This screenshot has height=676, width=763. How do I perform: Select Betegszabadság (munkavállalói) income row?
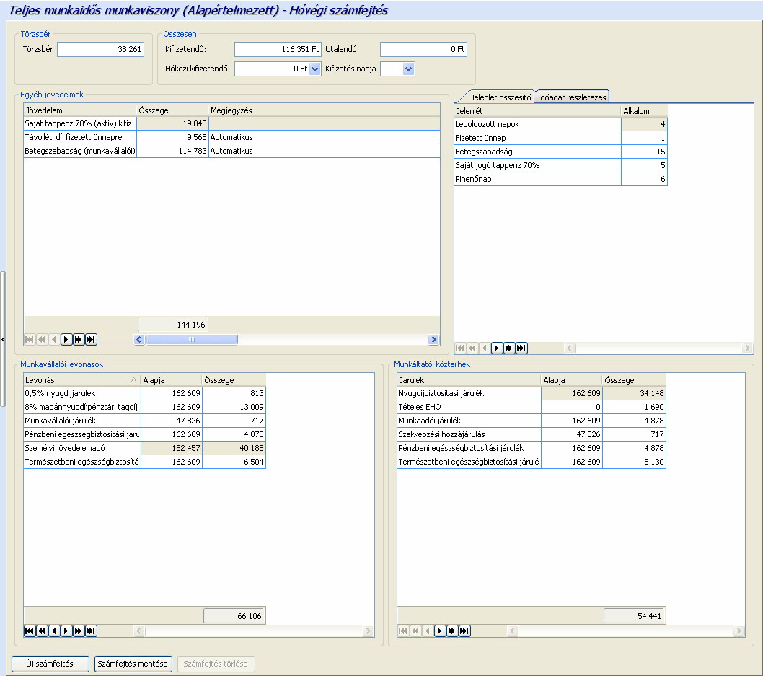click(x=231, y=151)
